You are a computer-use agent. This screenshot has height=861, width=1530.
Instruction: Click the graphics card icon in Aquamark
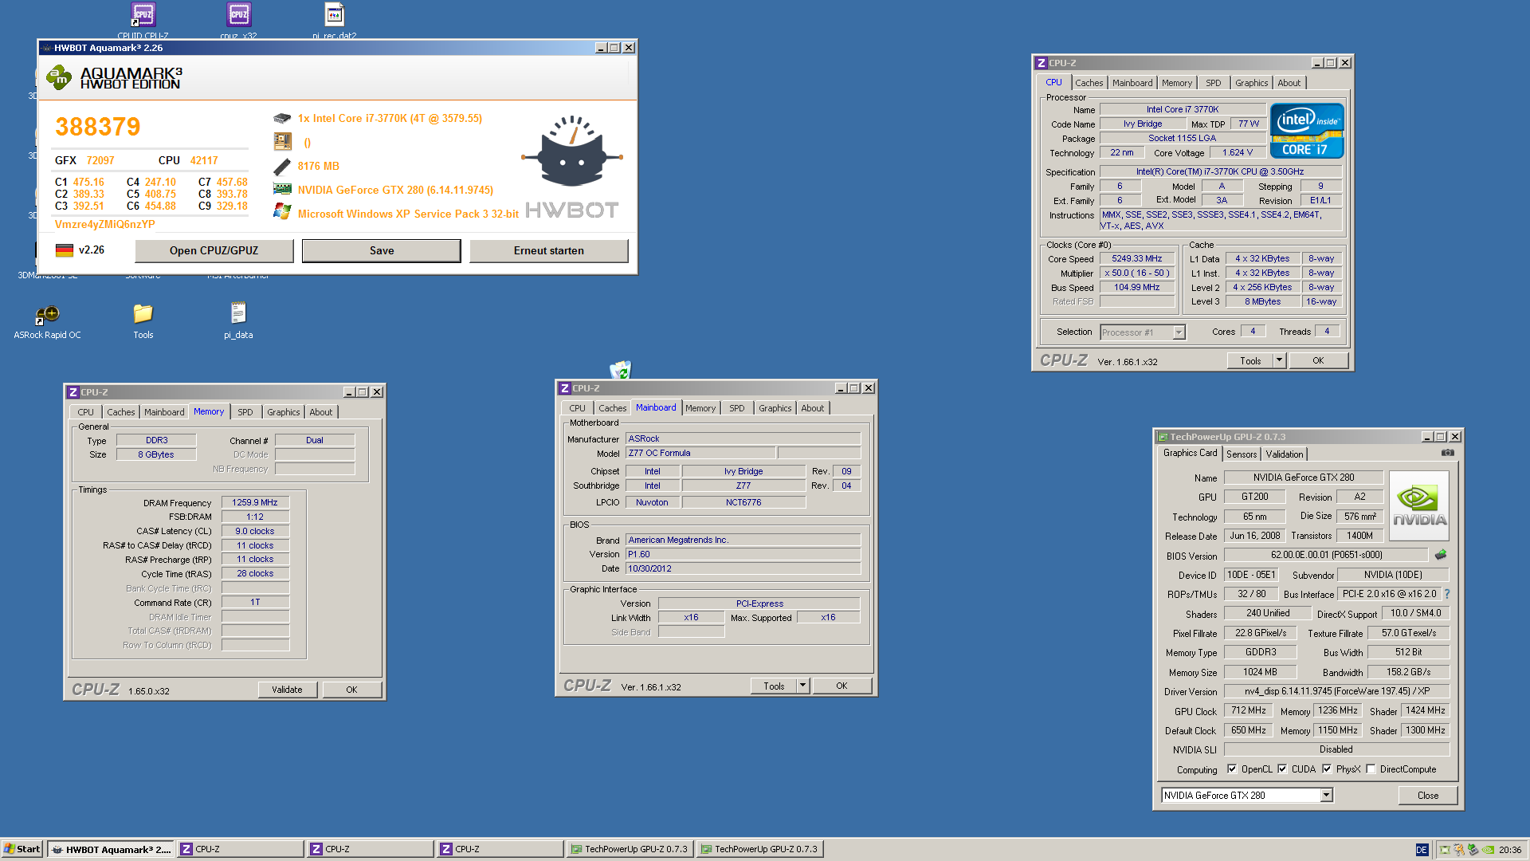click(x=282, y=190)
